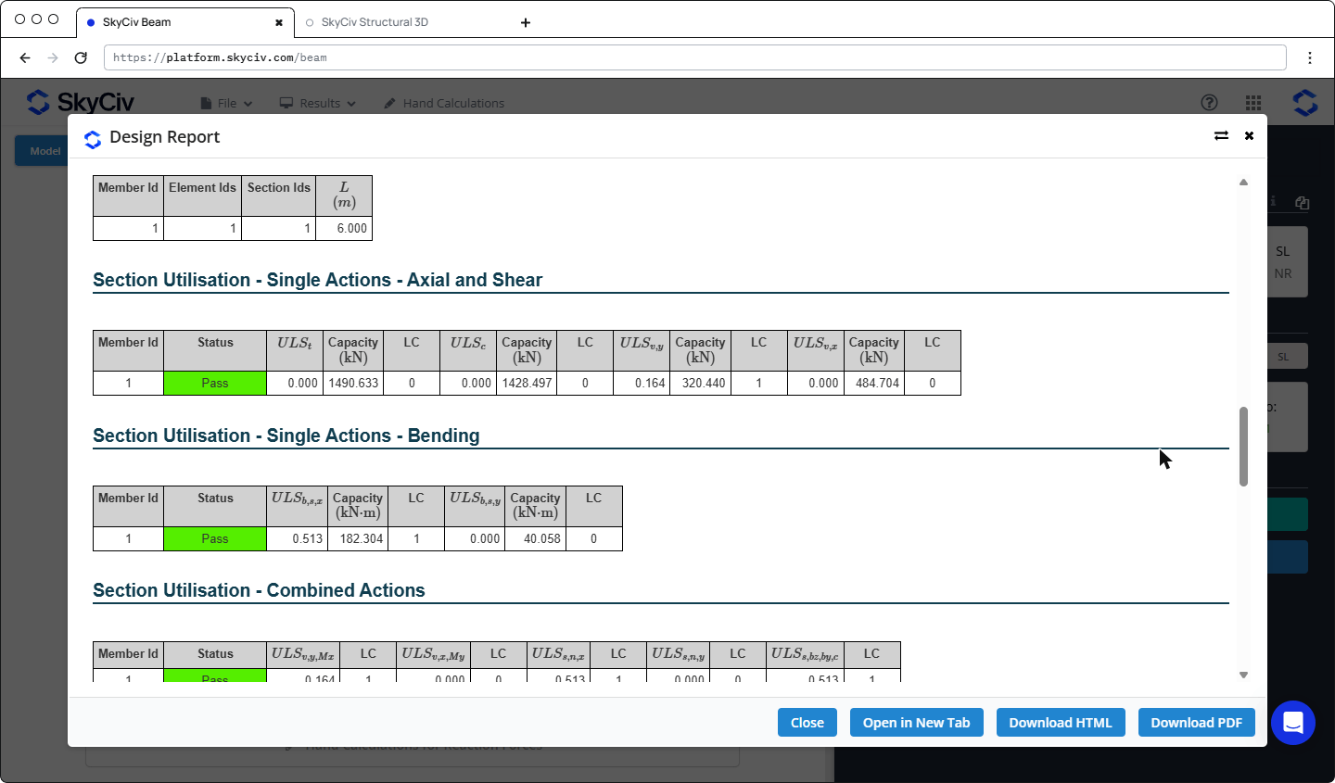Click the Download PDF button
The height and width of the screenshot is (783, 1335).
point(1197,723)
